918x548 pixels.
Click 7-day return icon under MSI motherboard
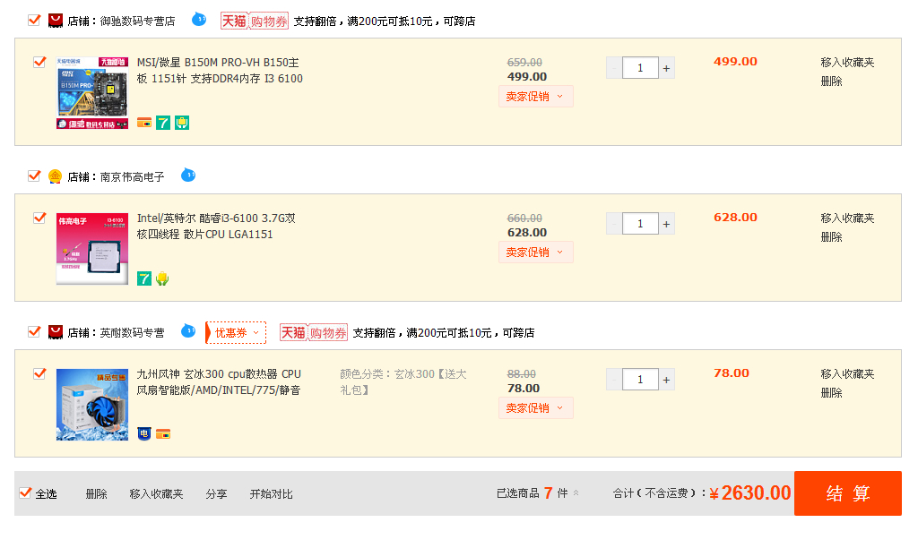click(163, 123)
